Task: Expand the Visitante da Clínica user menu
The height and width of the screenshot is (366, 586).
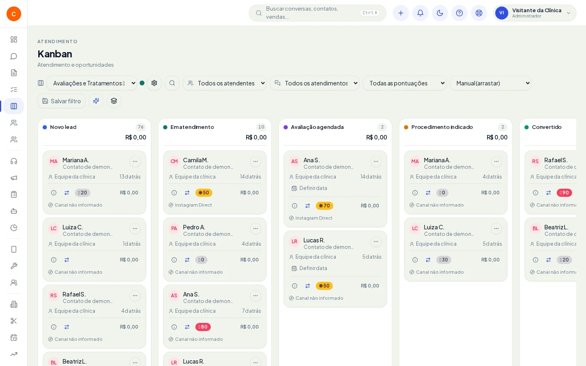Action: click(535, 13)
